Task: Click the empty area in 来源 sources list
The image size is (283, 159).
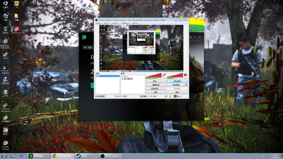Action: [x=132, y=87]
